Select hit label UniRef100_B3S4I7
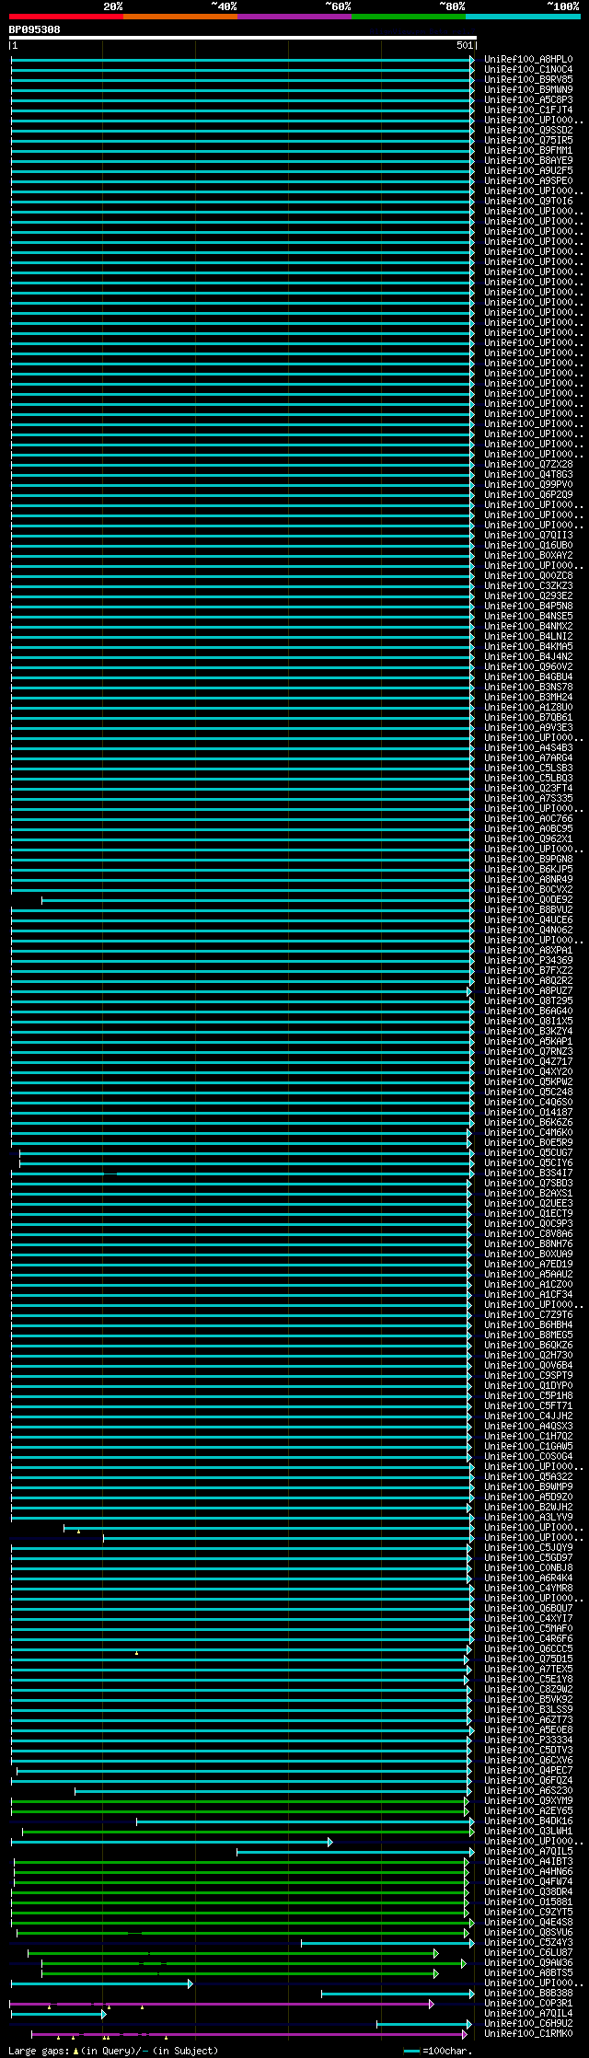This screenshot has width=589, height=2058. tap(528, 1173)
